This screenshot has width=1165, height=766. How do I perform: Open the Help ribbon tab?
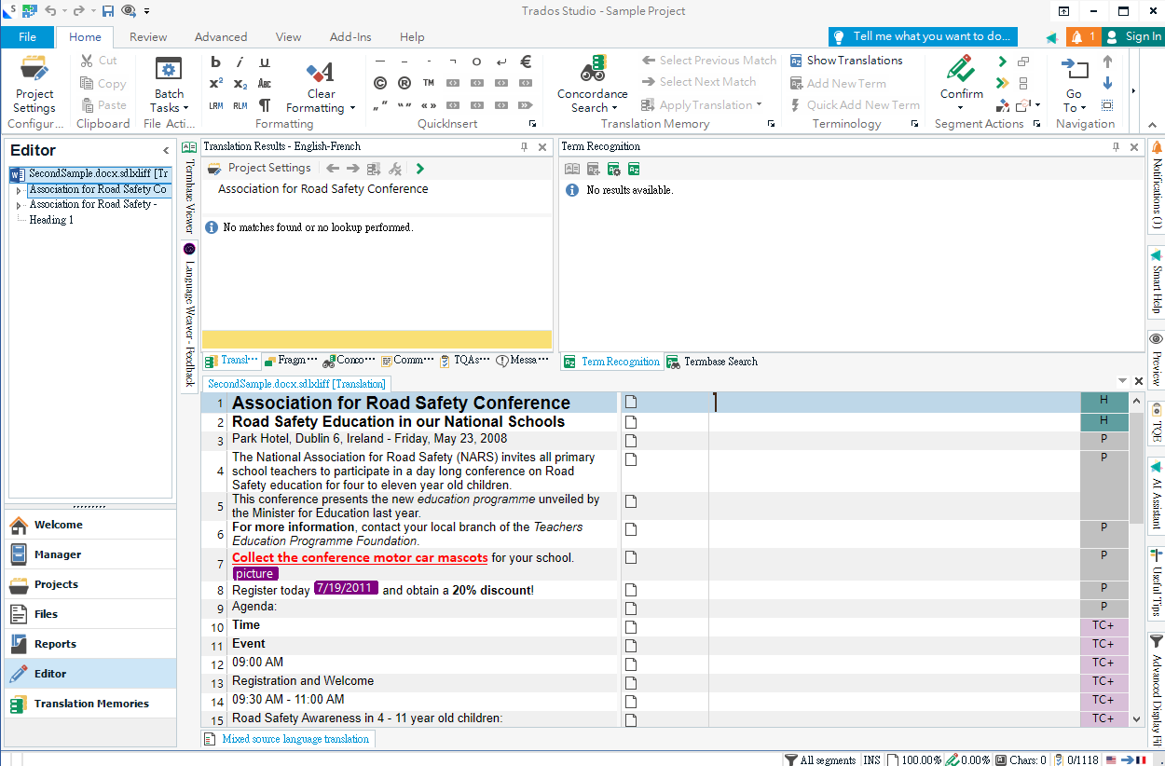tap(412, 37)
